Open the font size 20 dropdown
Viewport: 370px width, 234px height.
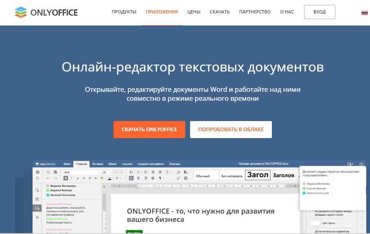pos(107,172)
